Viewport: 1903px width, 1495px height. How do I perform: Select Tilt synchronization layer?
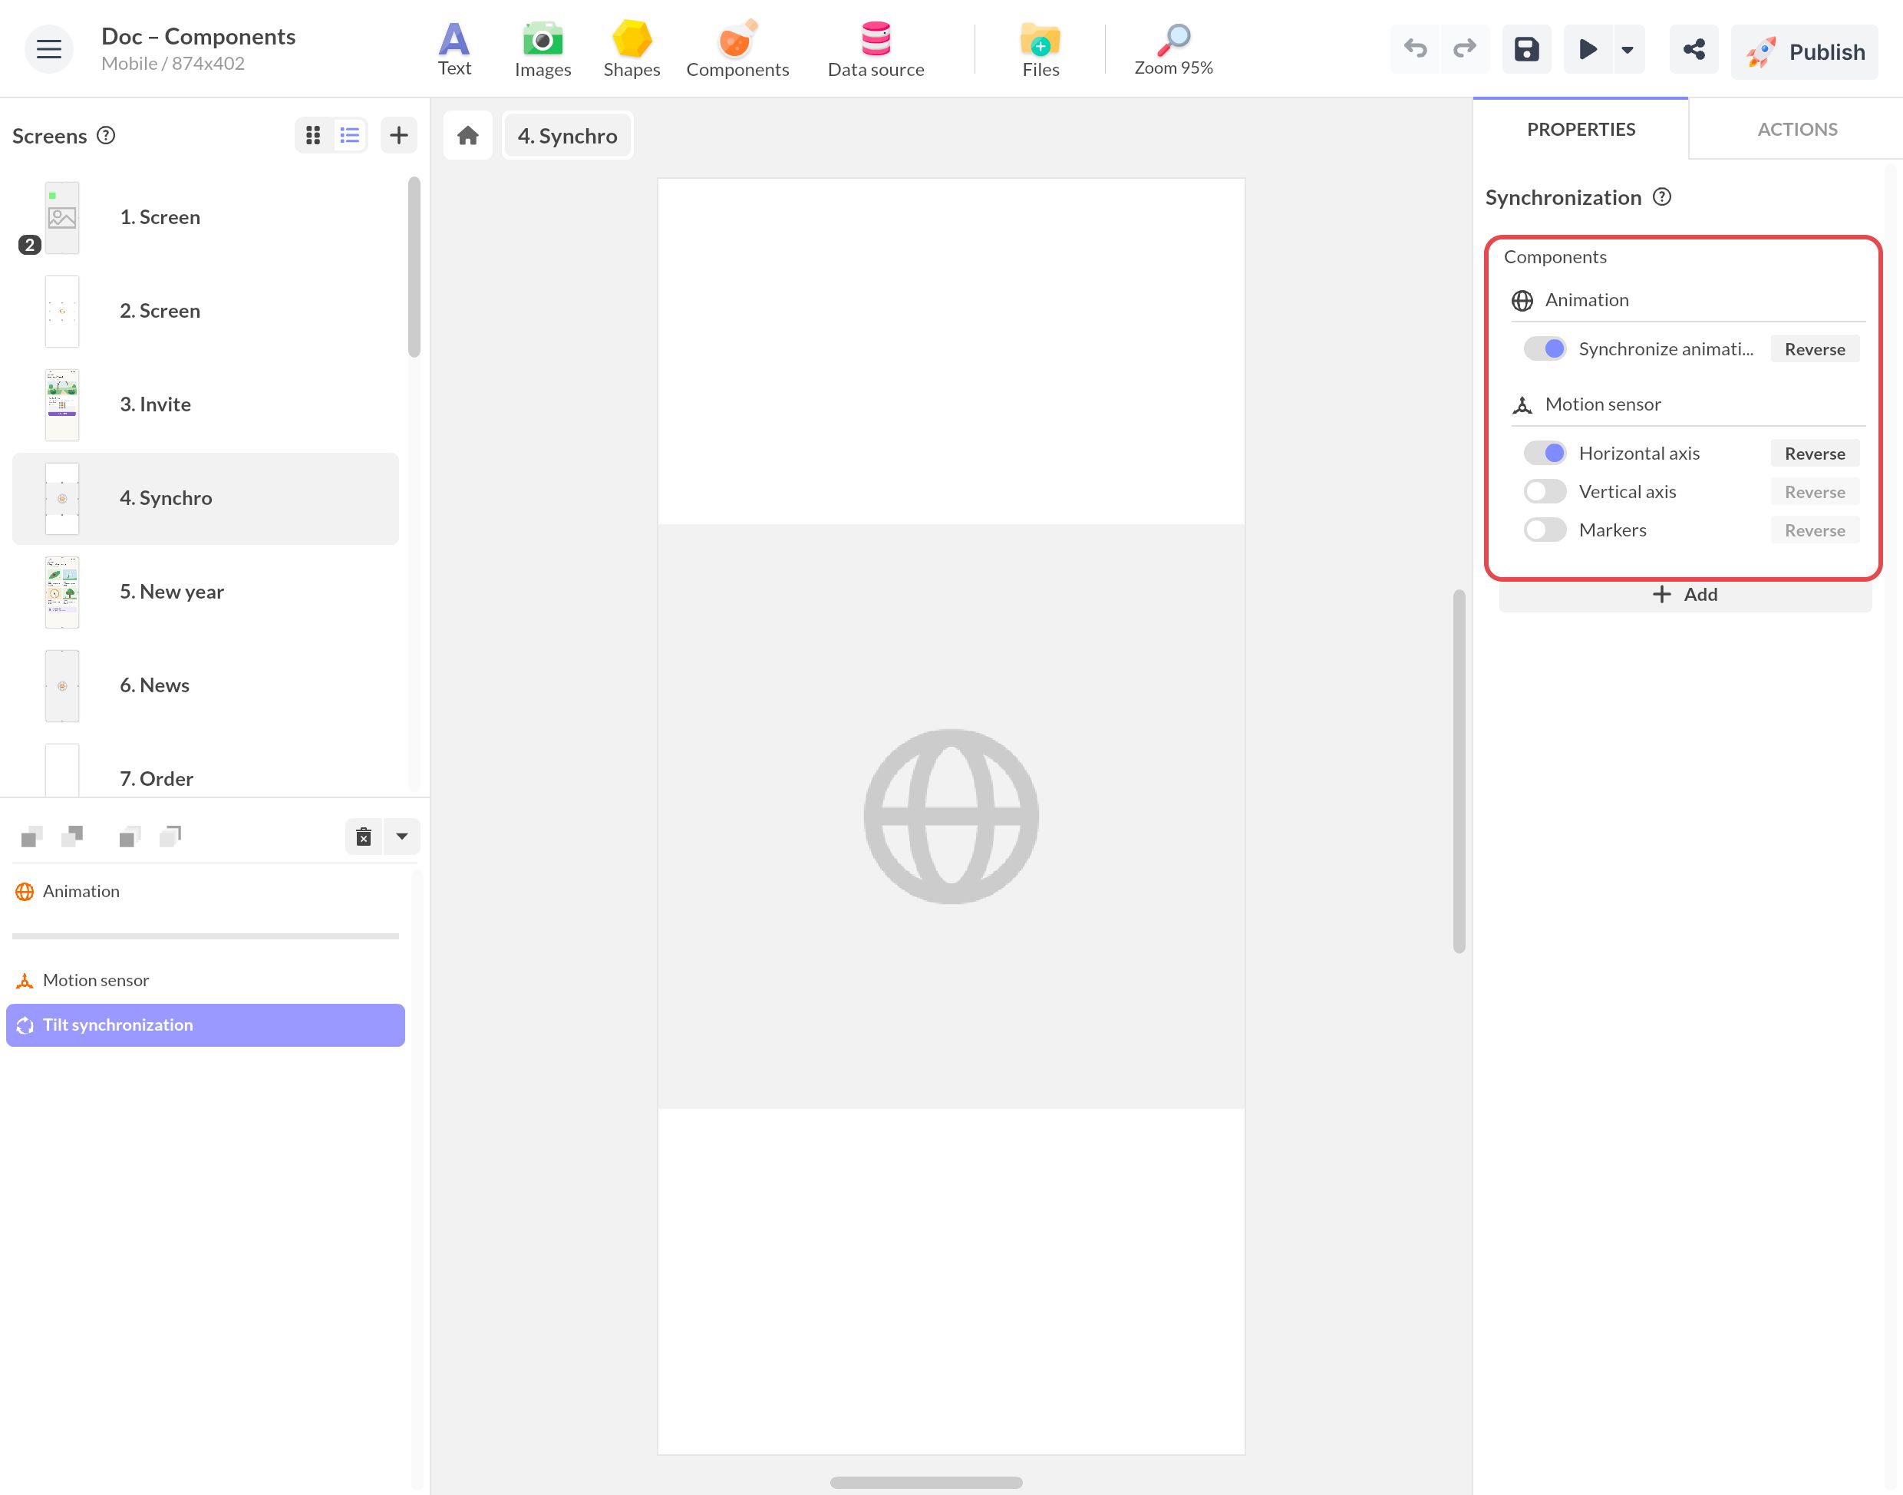tap(206, 1025)
